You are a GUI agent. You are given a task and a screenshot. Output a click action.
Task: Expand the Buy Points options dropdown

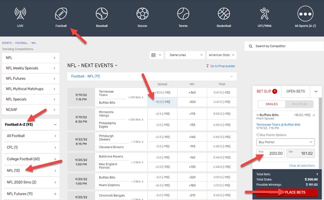click(285, 142)
